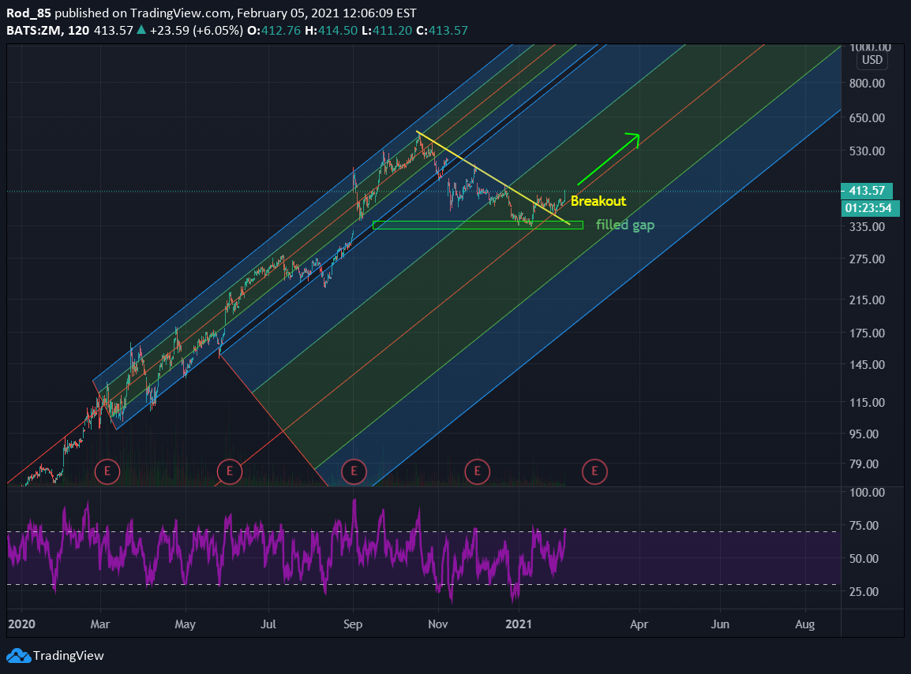The image size is (911, 674).
Task: Click the 800.00 price axis label
Action: coord(867,84)
